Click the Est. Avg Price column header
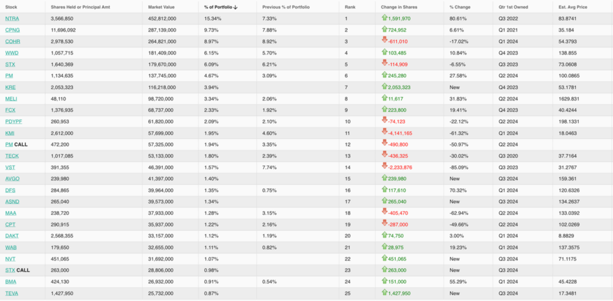613x301 pixels. [x=573, y=7]
